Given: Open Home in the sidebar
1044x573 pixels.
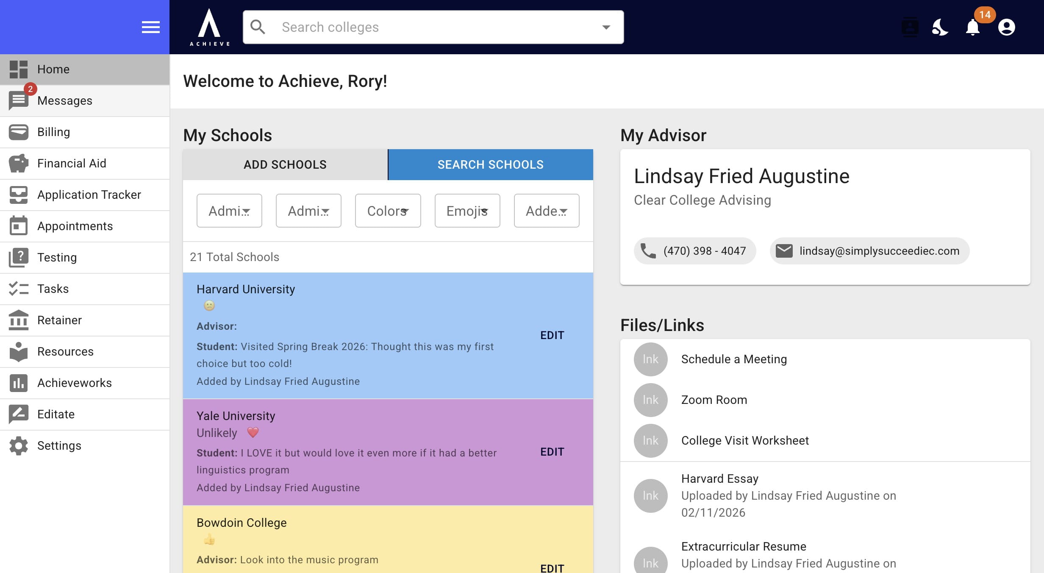Looking at the screenshot, I should pyautogui.click(x=85, y=69).
